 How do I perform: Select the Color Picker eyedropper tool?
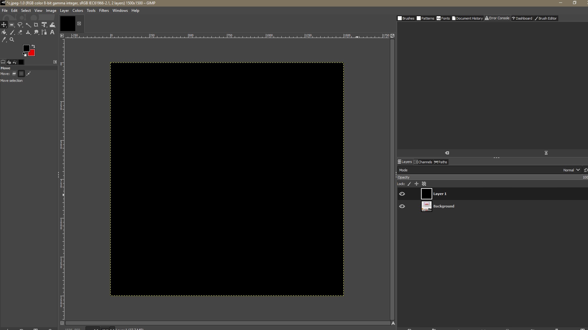click(x=4, y=40)
